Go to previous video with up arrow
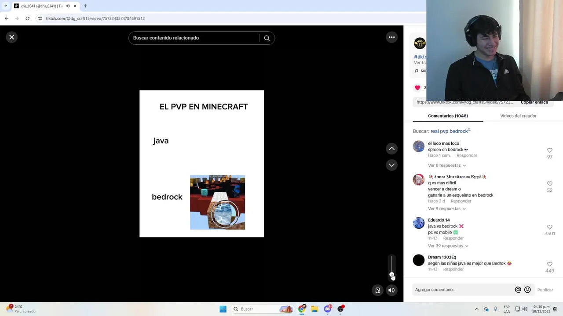This screenshot has height=316, width=563. point(391,149)
